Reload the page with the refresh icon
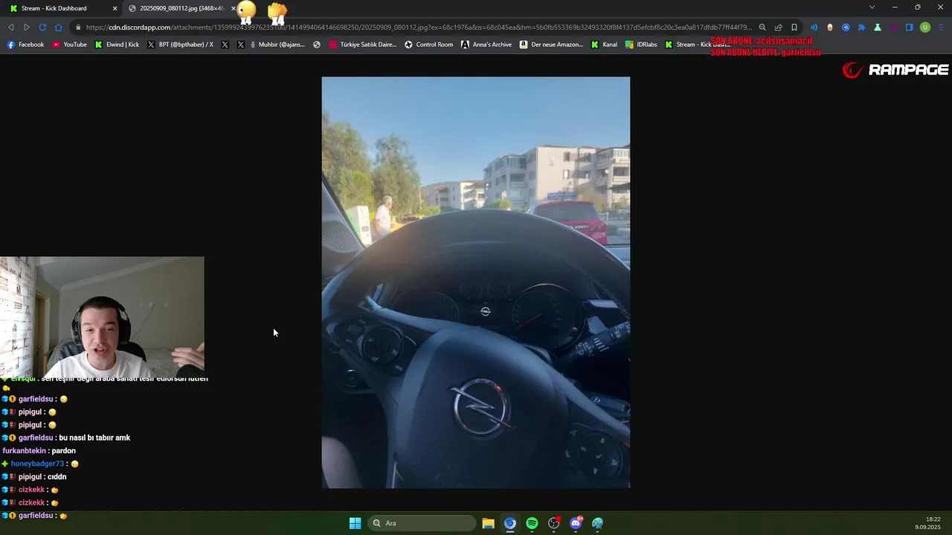Image resolution: width=952 pixels, height=535 pixels. 42,27
